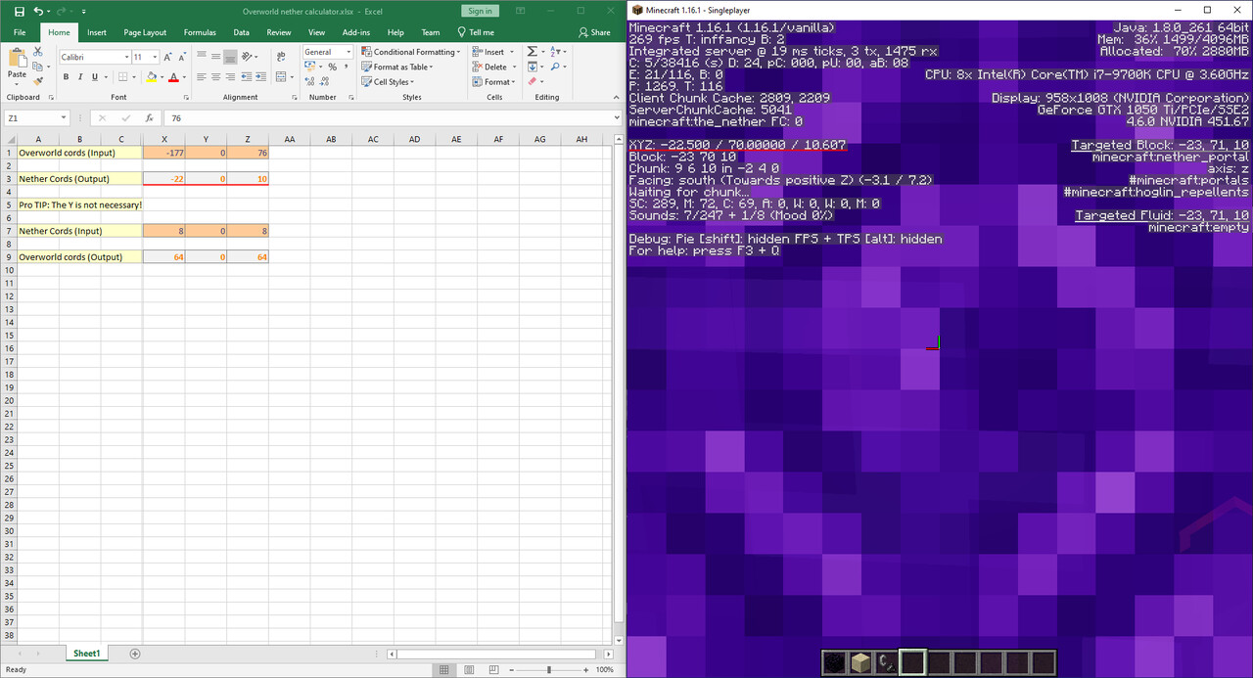Viewport: 1253px width, 678px height.
Task: Increase the cell indent
Action: [x=262, y=76]
